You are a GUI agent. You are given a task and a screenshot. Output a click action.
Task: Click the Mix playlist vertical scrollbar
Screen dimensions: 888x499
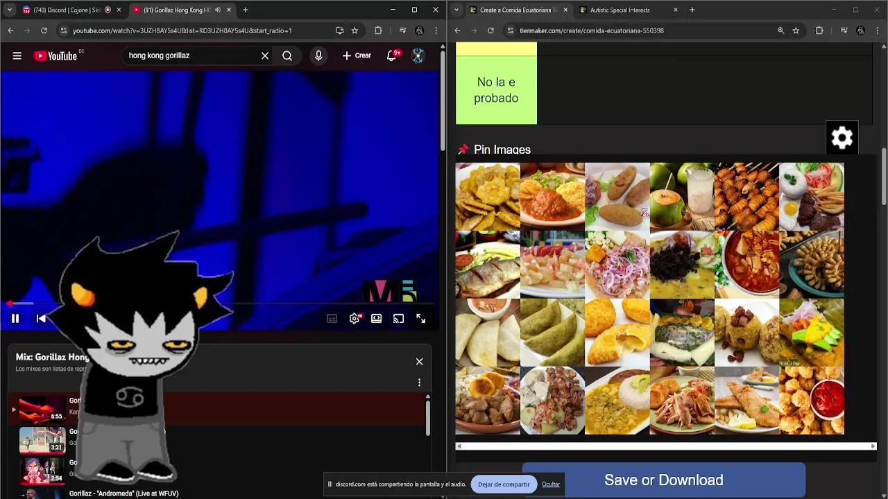click(427, 418)
